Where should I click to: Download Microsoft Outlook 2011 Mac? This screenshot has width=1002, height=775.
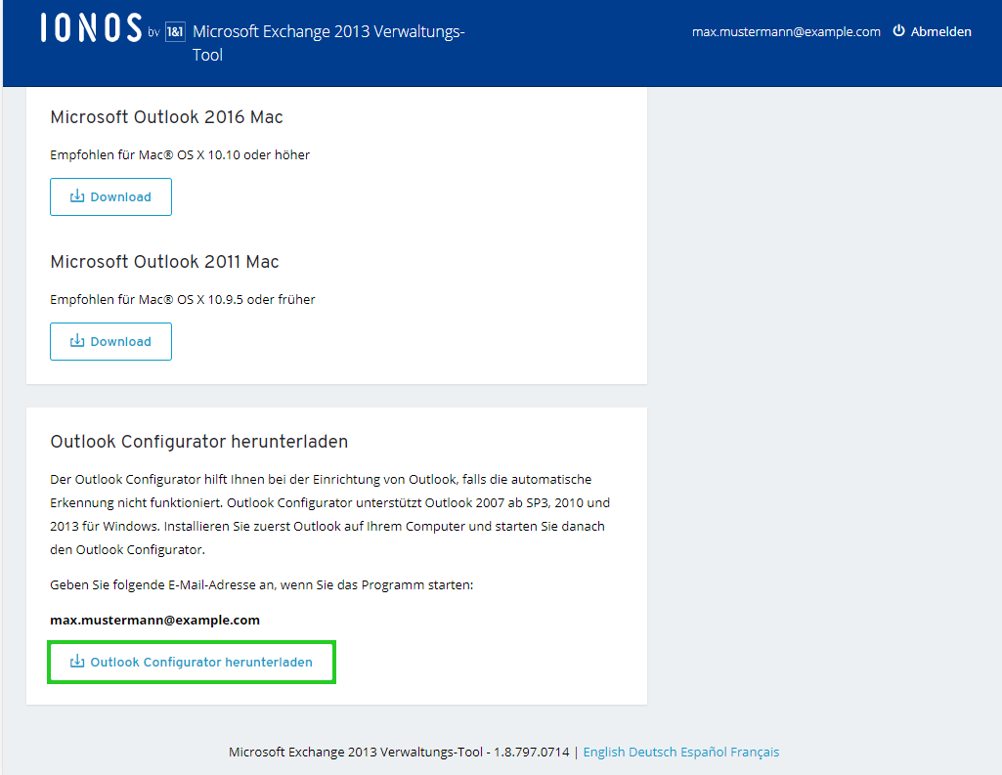(x=110, y=341)
